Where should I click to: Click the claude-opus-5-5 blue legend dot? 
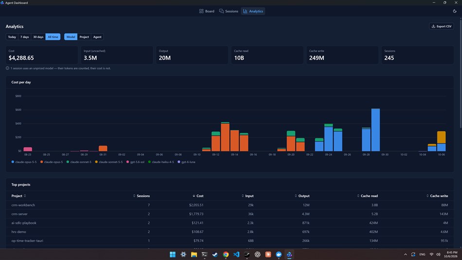13,162
